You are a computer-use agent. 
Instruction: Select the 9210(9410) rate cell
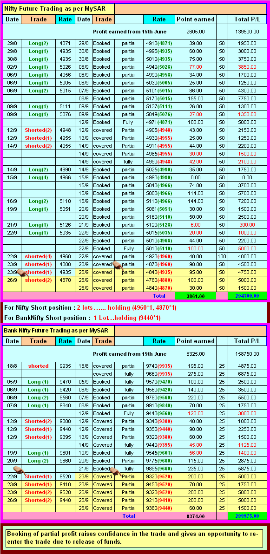coord(159,500)
